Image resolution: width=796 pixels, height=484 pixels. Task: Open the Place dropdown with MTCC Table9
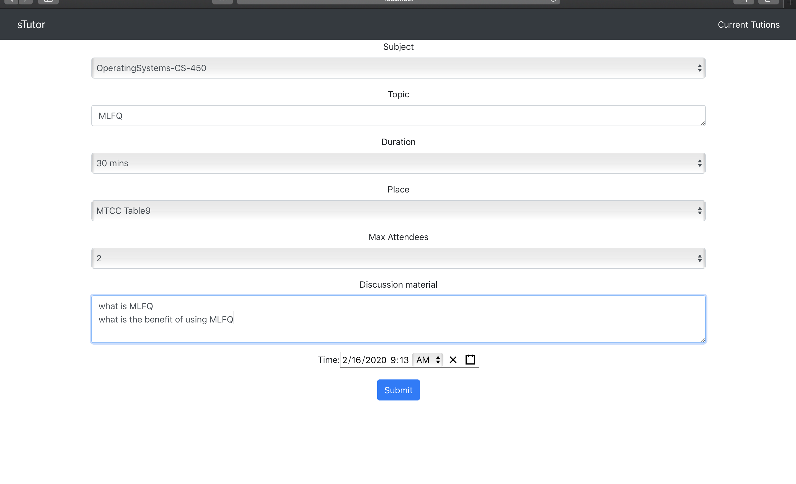(398, 211)
